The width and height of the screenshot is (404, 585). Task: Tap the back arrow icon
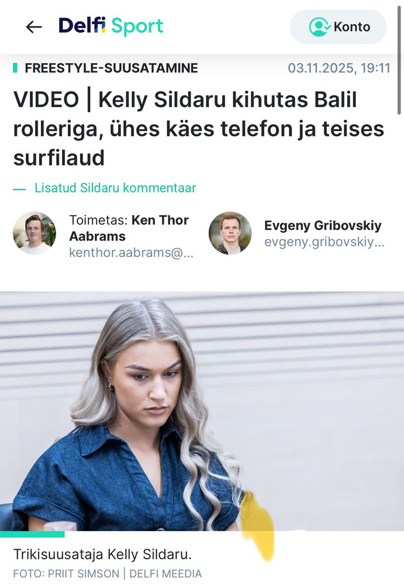click(x=33, y=27)
